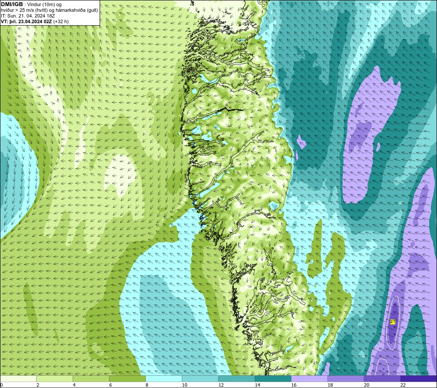
Task: Click the legend scale label '18'
Action: (x=330, y=385)
